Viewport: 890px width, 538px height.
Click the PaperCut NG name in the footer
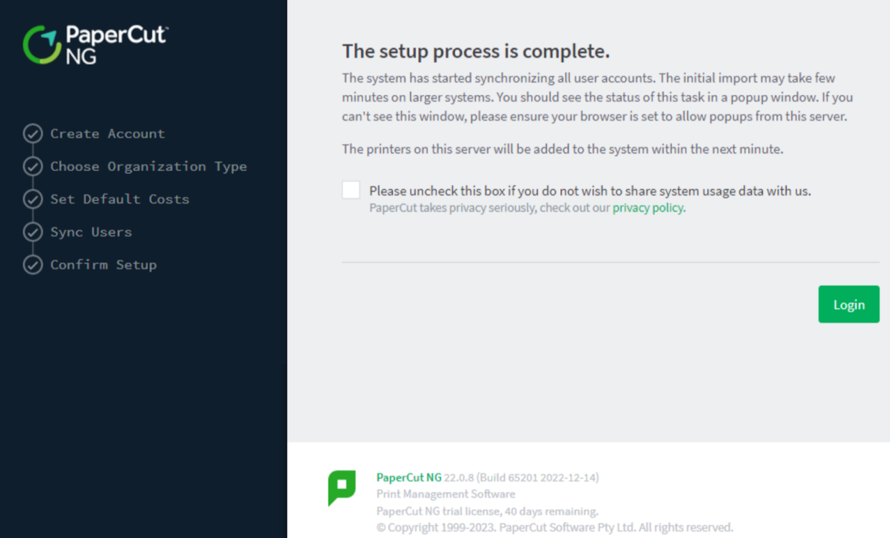click(x=408, y=478)
